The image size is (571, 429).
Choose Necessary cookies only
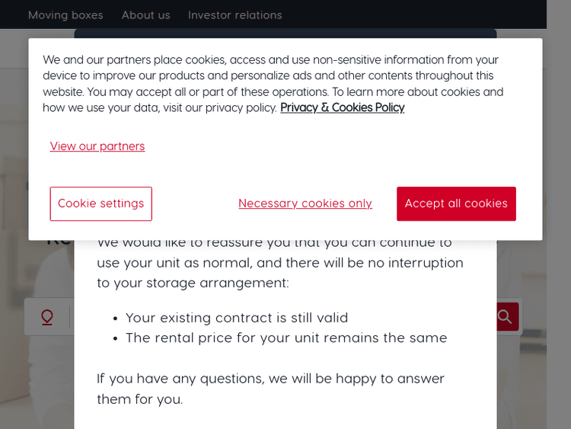click(x=305, y=203)
